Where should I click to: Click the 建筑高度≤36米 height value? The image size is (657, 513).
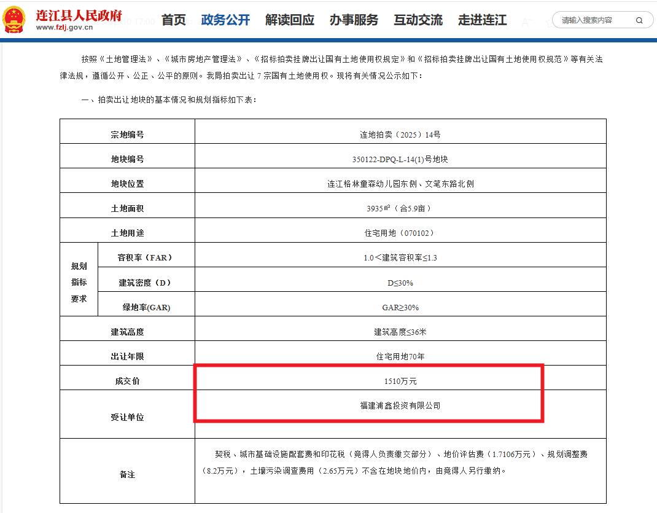click(x=400, y=332)
